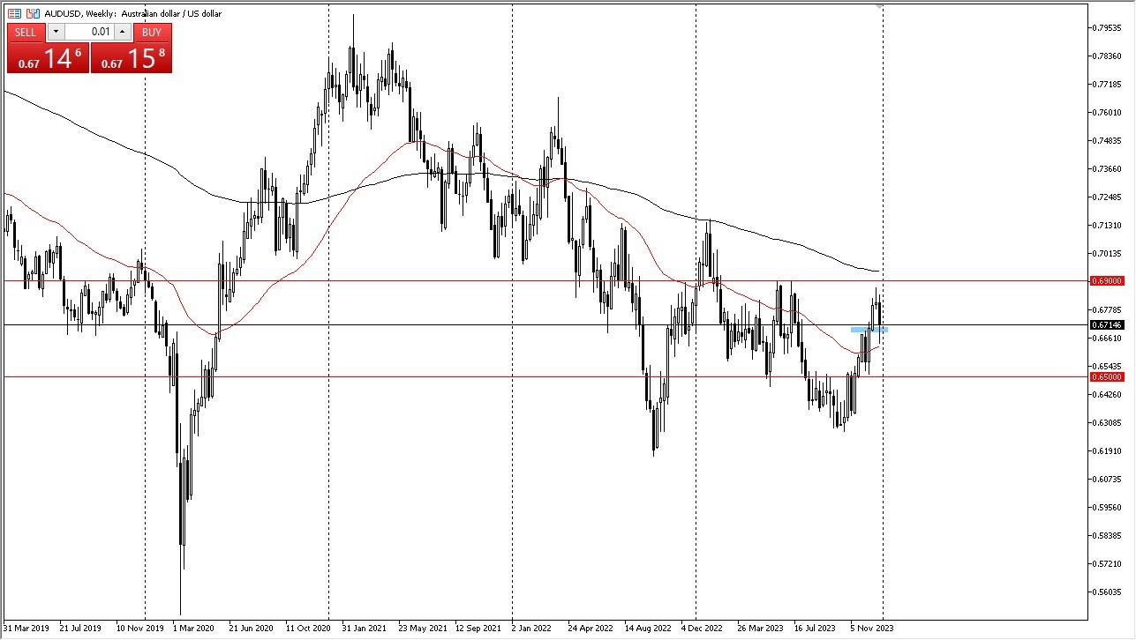Click the 31 Mar 2019 date label
The image size is (1136, 640).
pos(26,629)
